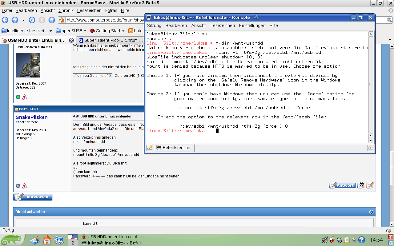The height and width of the screenshot is (246, 394).
Task: Go back with Firefox's back arrow
Action: (x=5, y=20)
